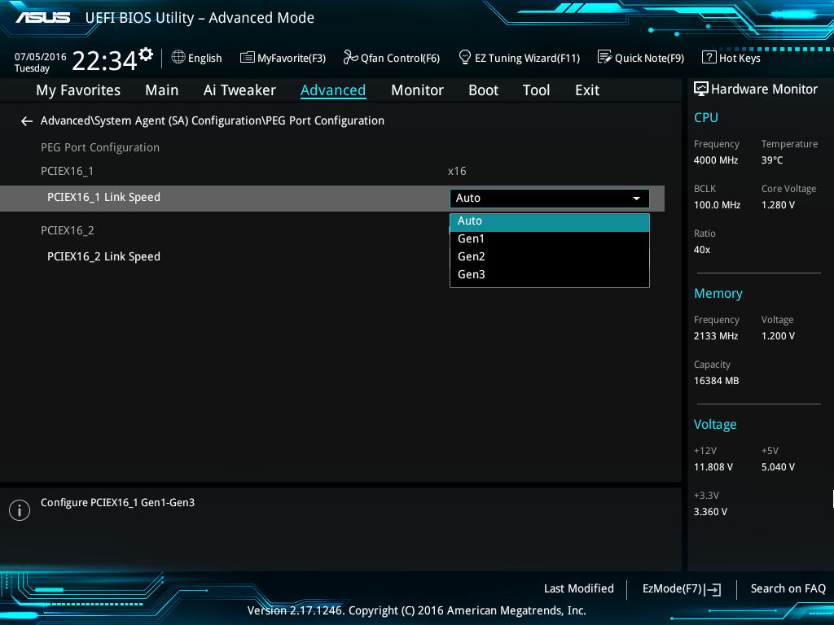This screenshot has height=625, width=834.
Task: Click the back arrow beside the breadcrumb path
Action: point(27,121)
